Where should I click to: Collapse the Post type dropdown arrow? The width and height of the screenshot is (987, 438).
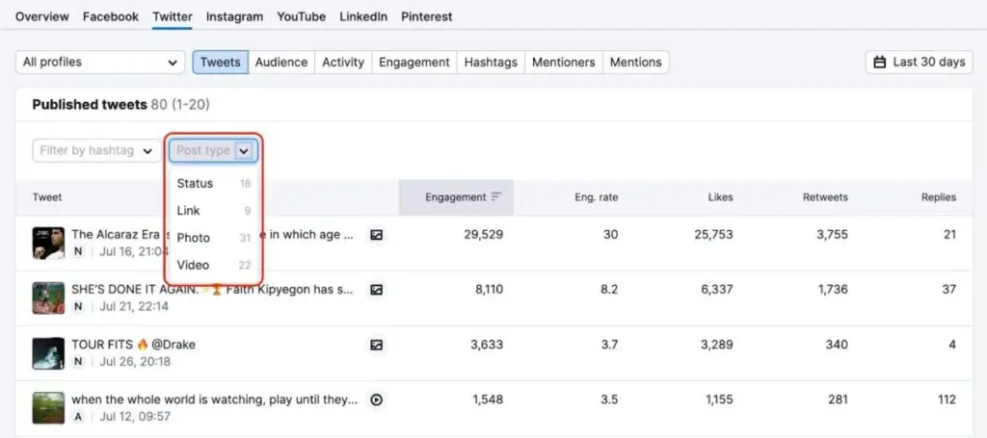click(244, 150)
